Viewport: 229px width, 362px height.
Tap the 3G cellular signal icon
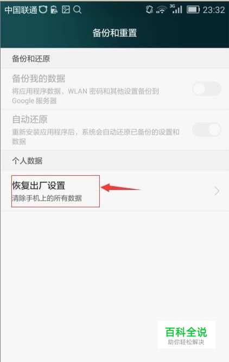[x=176, y=9]
